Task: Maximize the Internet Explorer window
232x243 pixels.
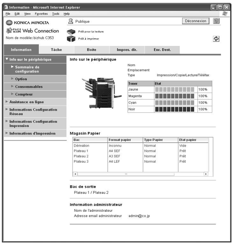Action: (x=220, y=7)
